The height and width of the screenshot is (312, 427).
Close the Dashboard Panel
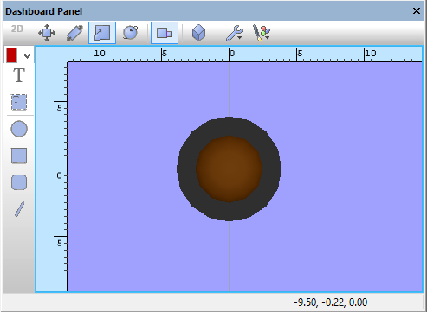click(x=417, y=11)
